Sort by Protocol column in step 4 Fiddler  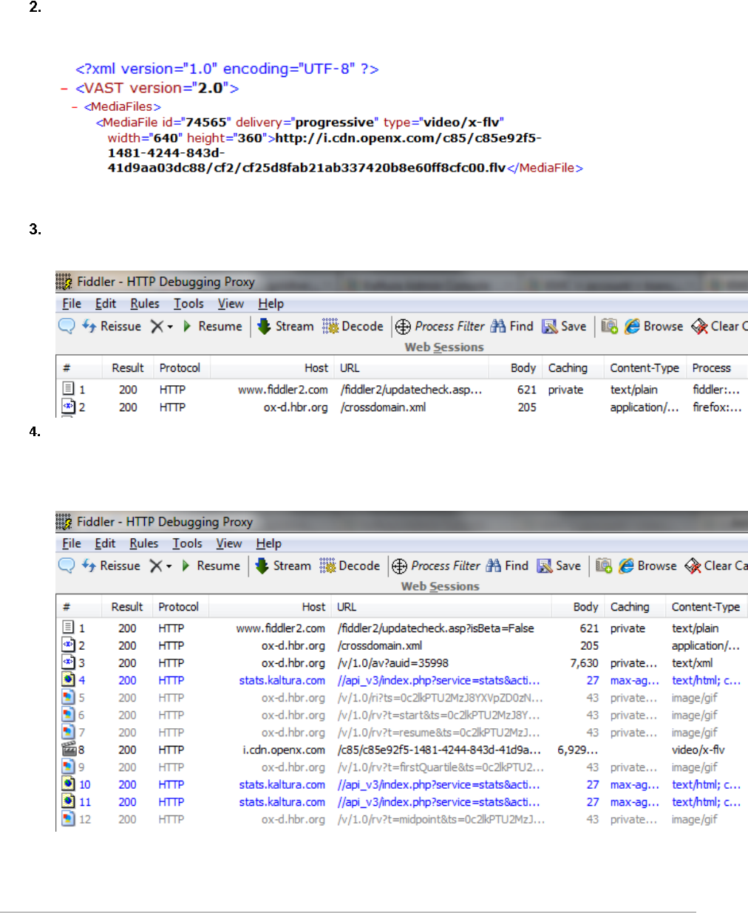pyautogui.click(x=178, y=607)
